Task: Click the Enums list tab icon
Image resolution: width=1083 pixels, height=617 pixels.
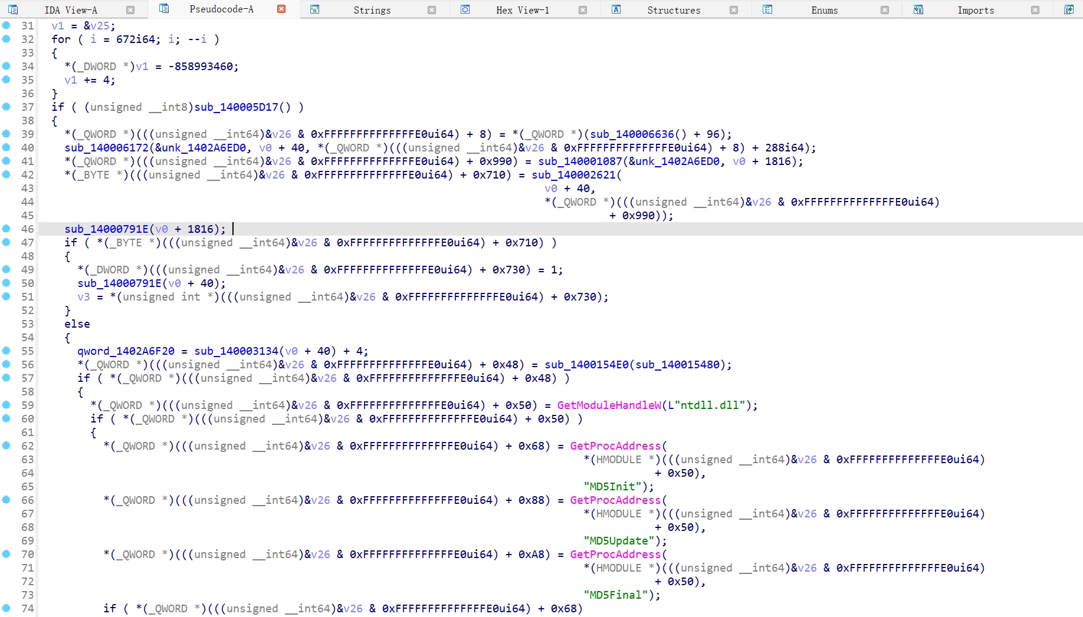Action: [x=767, y=9]
